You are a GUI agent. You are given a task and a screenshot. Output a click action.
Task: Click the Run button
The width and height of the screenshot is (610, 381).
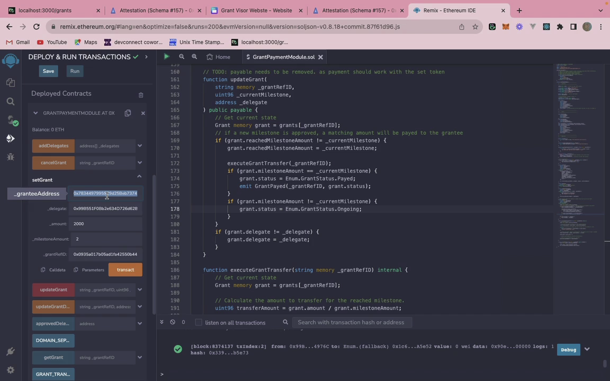(x=75, y=71)
